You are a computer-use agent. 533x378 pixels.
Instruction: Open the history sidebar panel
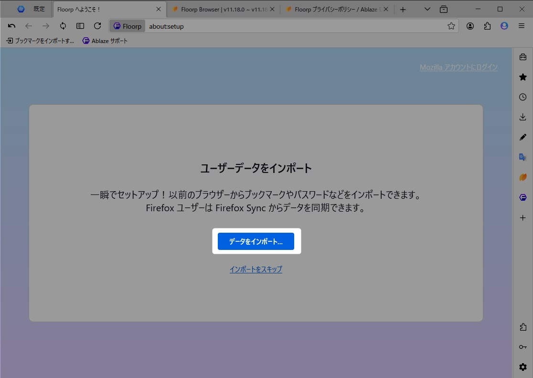pos(522,97)
